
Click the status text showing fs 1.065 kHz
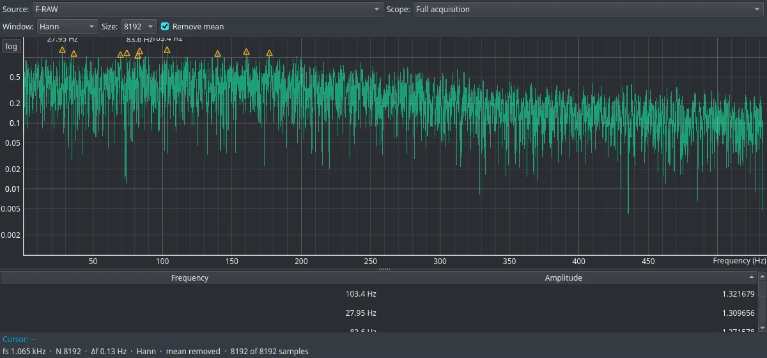155,351
